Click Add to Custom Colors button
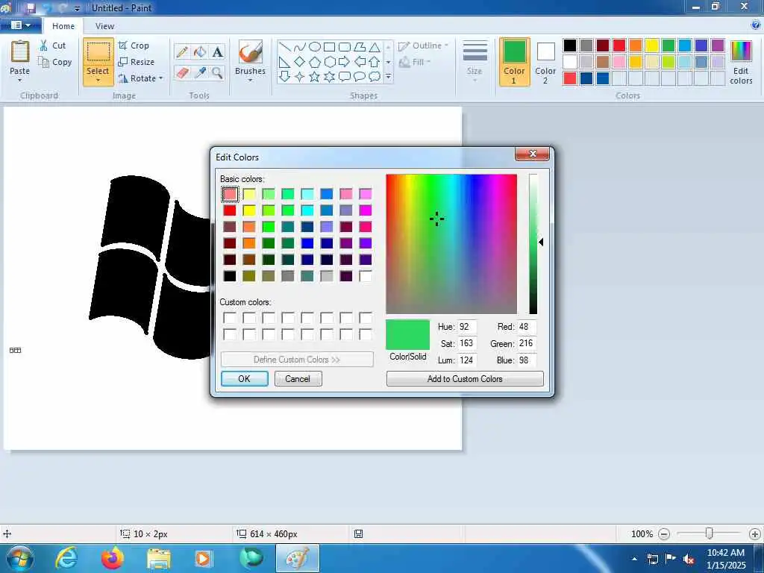Image resolution: width=764 pixels, height=573 pixels. [x=465, y=378]
